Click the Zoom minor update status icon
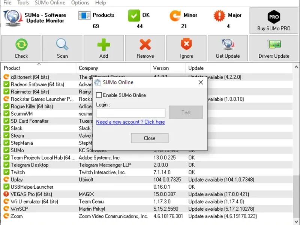The image size is (300, 225). click(x=6, y=216)
